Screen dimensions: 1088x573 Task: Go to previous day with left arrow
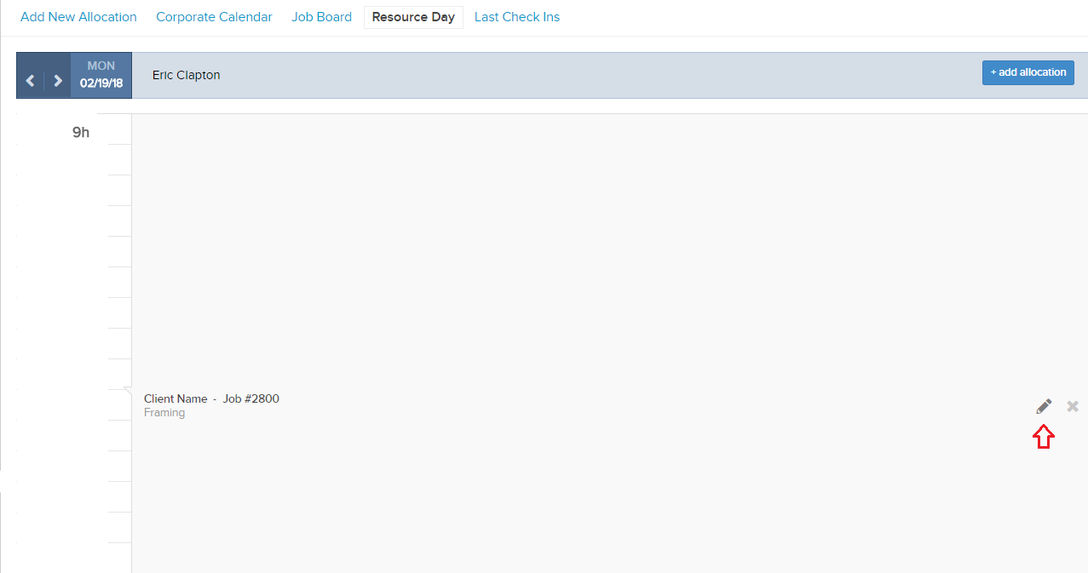[x=30, y=81]
